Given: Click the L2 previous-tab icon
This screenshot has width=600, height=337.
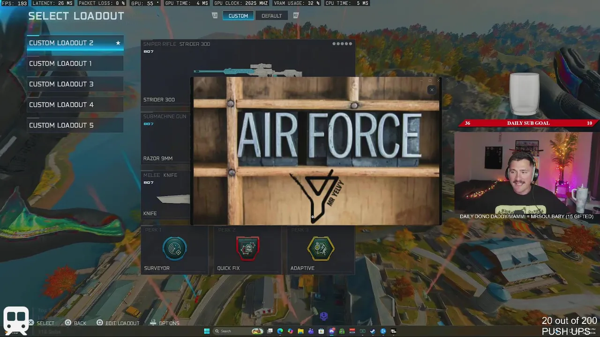Looking at the screenshot, I should tap(215, 15).
